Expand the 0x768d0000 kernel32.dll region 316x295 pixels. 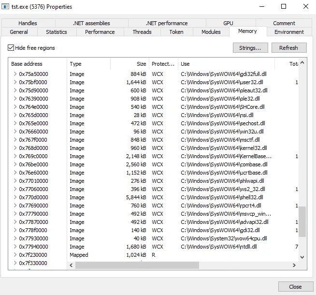(x=15, y=148)
